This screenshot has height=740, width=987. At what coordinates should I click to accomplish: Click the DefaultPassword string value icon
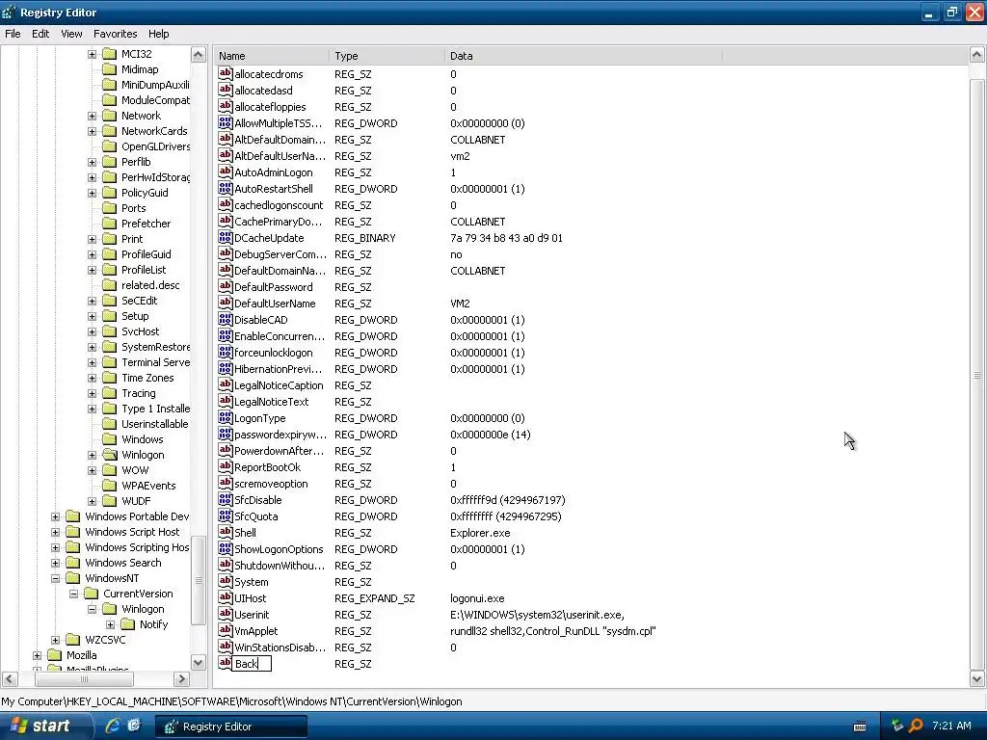[x=226, y=286]
